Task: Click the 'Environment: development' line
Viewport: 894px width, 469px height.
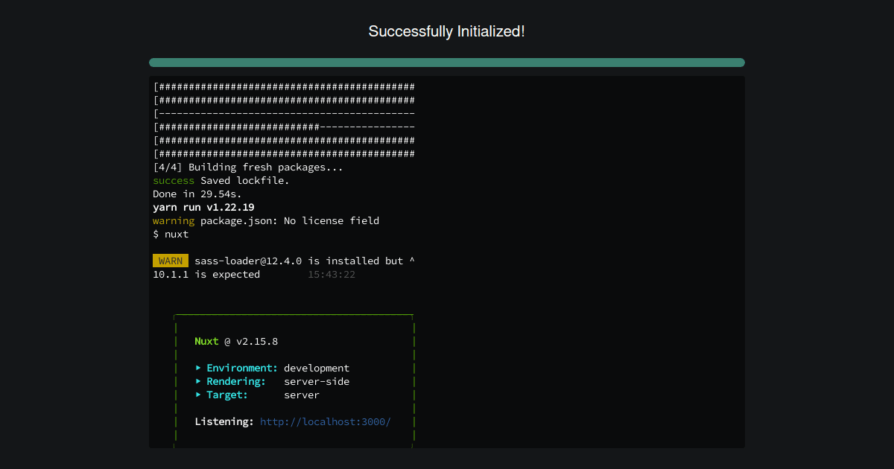Action: (272, 368)
